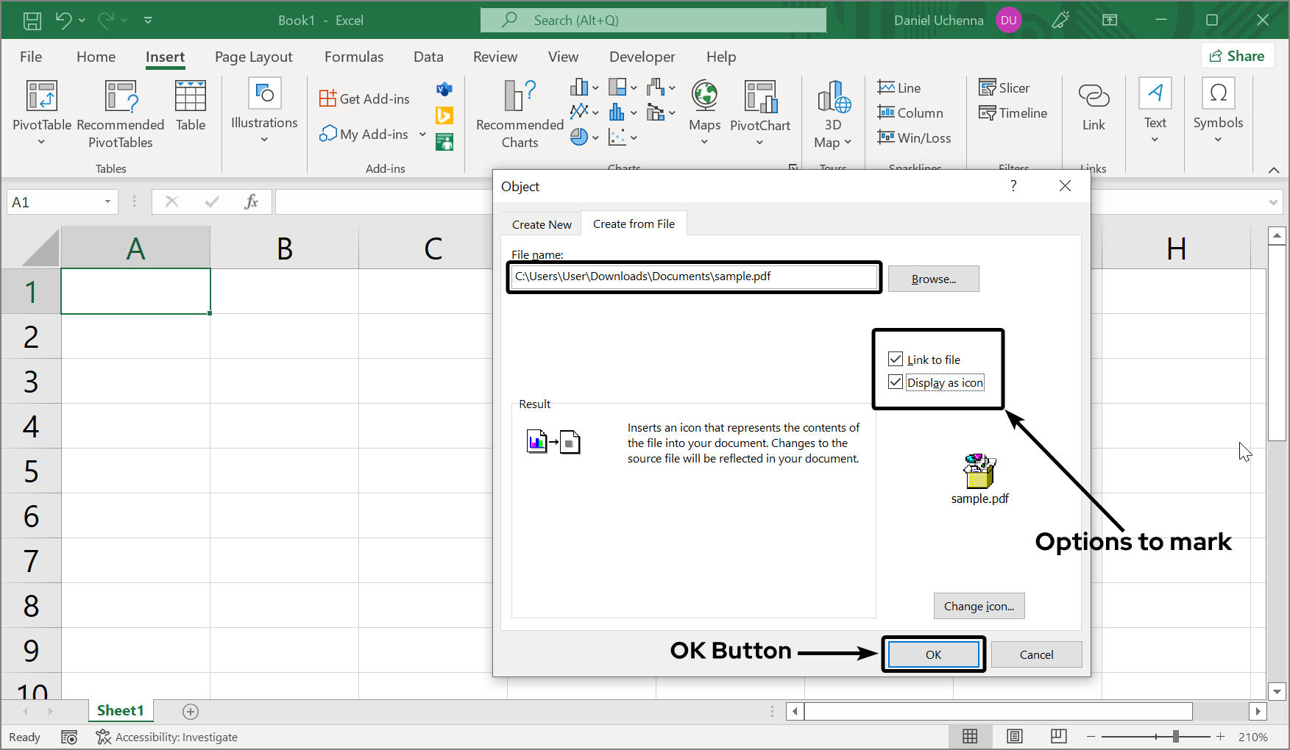Click the PivotTable icon
The image size is (1290, 750).
pyautogui.click(x=41, y=96)
